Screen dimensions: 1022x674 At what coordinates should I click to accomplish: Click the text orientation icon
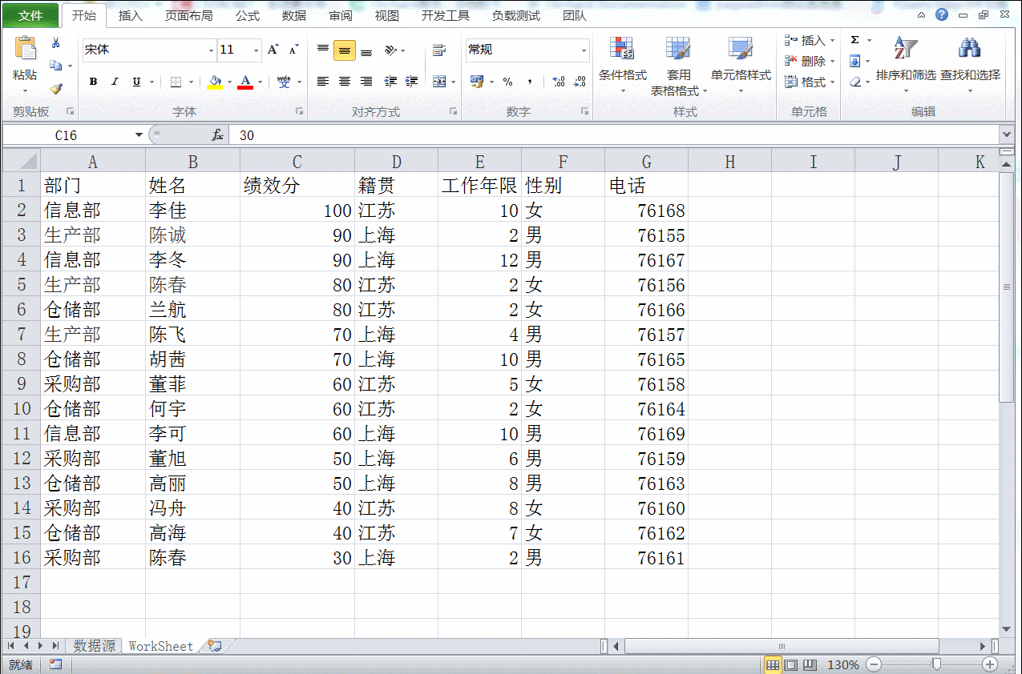(390, 50)
